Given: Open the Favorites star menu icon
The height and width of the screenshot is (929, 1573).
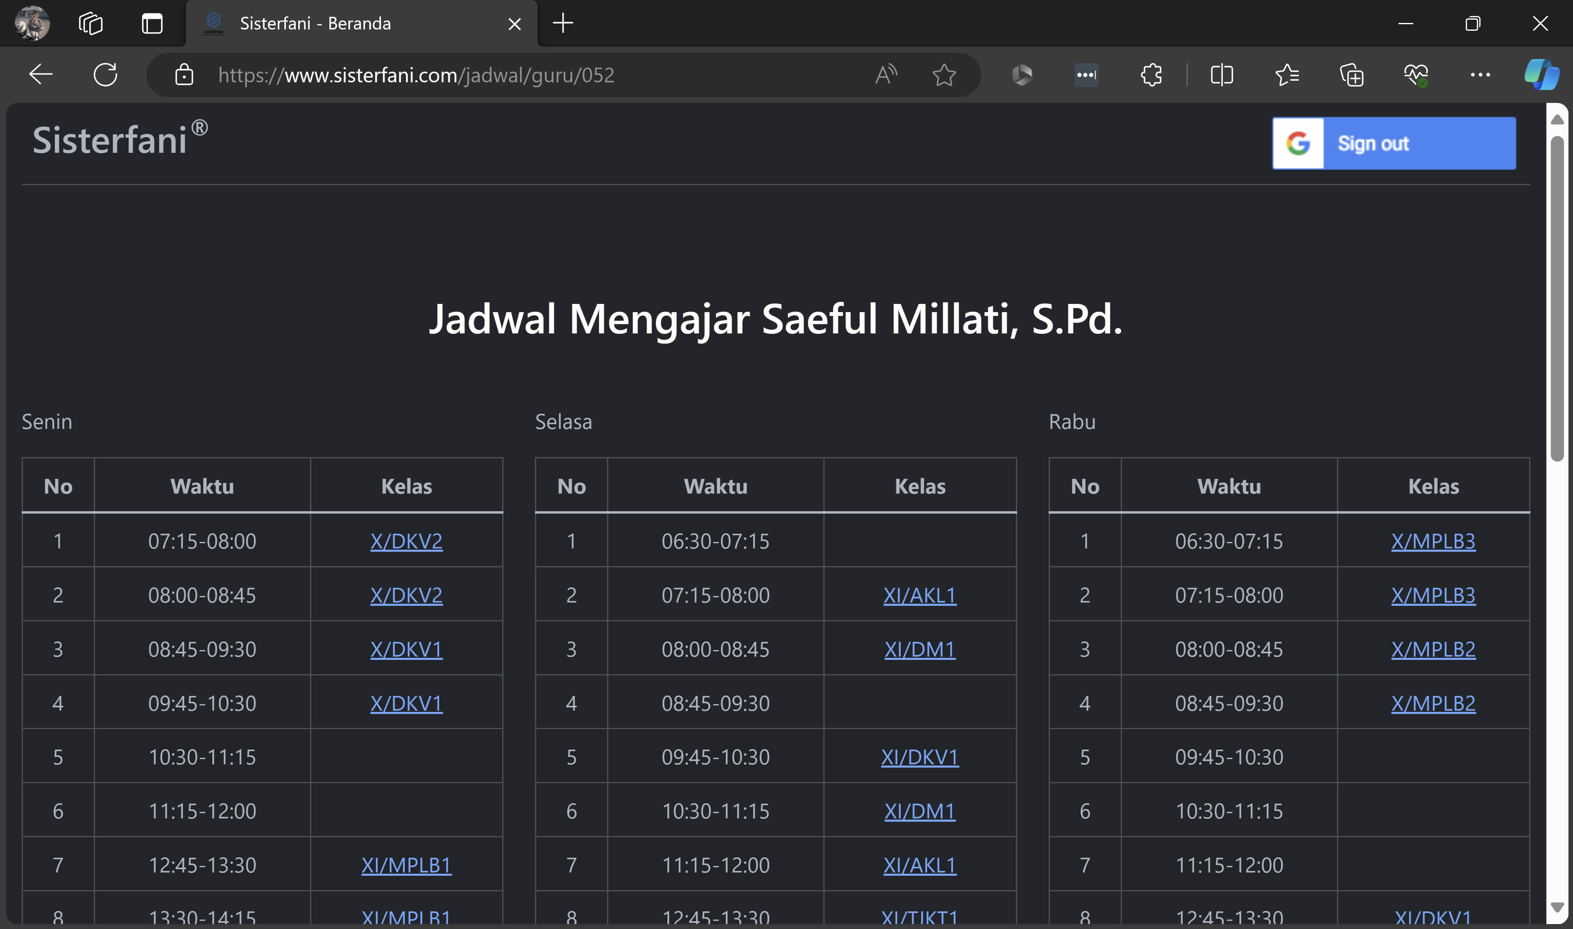Looking at the screenshot, I should point(1287,75).
